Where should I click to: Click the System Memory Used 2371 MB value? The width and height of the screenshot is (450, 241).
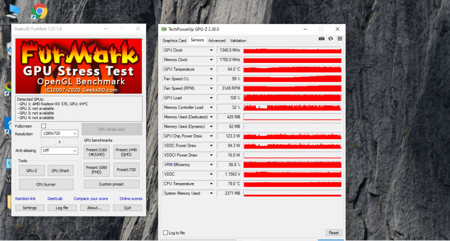(229, 194)
